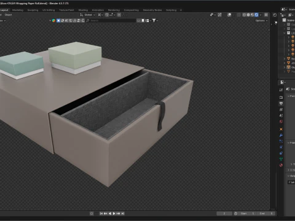Open the scene selector dropdown in the top bar
Image resolution: width=295 pixels, height=221 pixels.
(284, 9)
